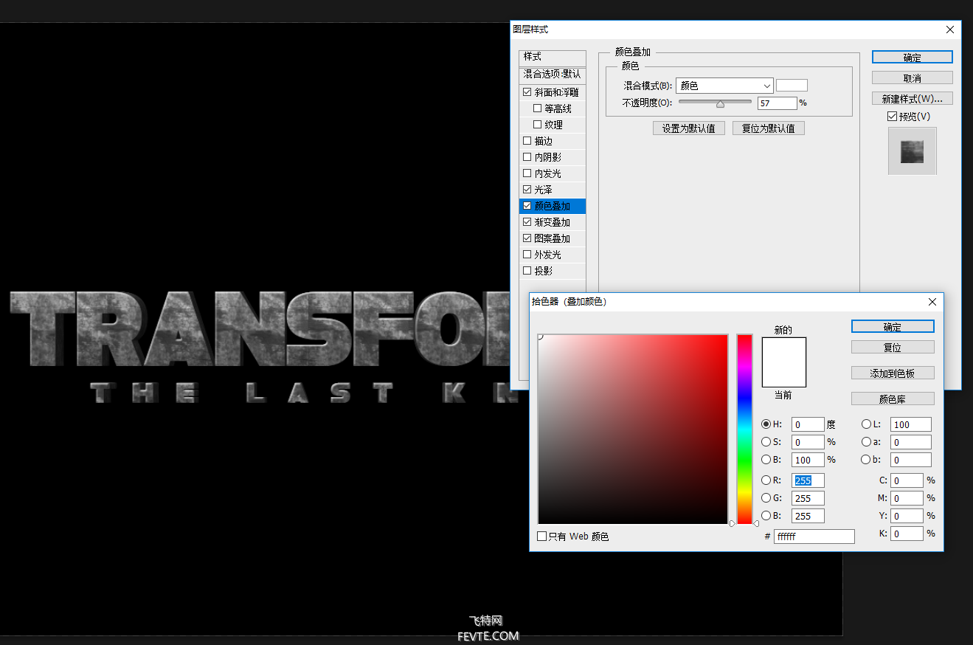Click the S saturation value field
This screenshot has width=973, height=645.
pyautogui.click(x=808, y=442)
